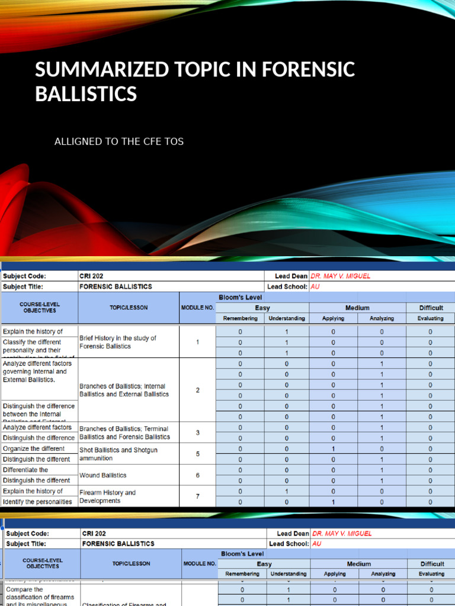Select "COURSE-LEVEL OBJECTIVES" header in second slide
Viewport: 455px width, 606px height.
click(x=40, y=307)
